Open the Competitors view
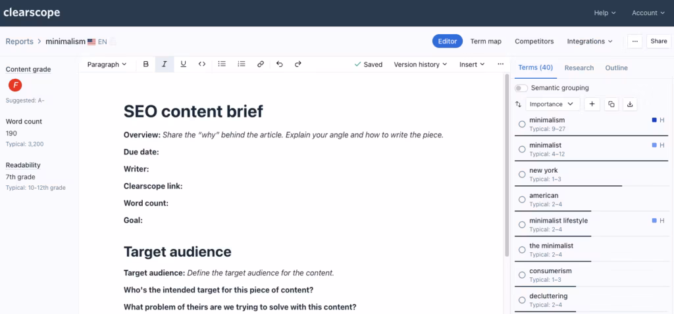The image size is (674, 314). pos(534,41)
